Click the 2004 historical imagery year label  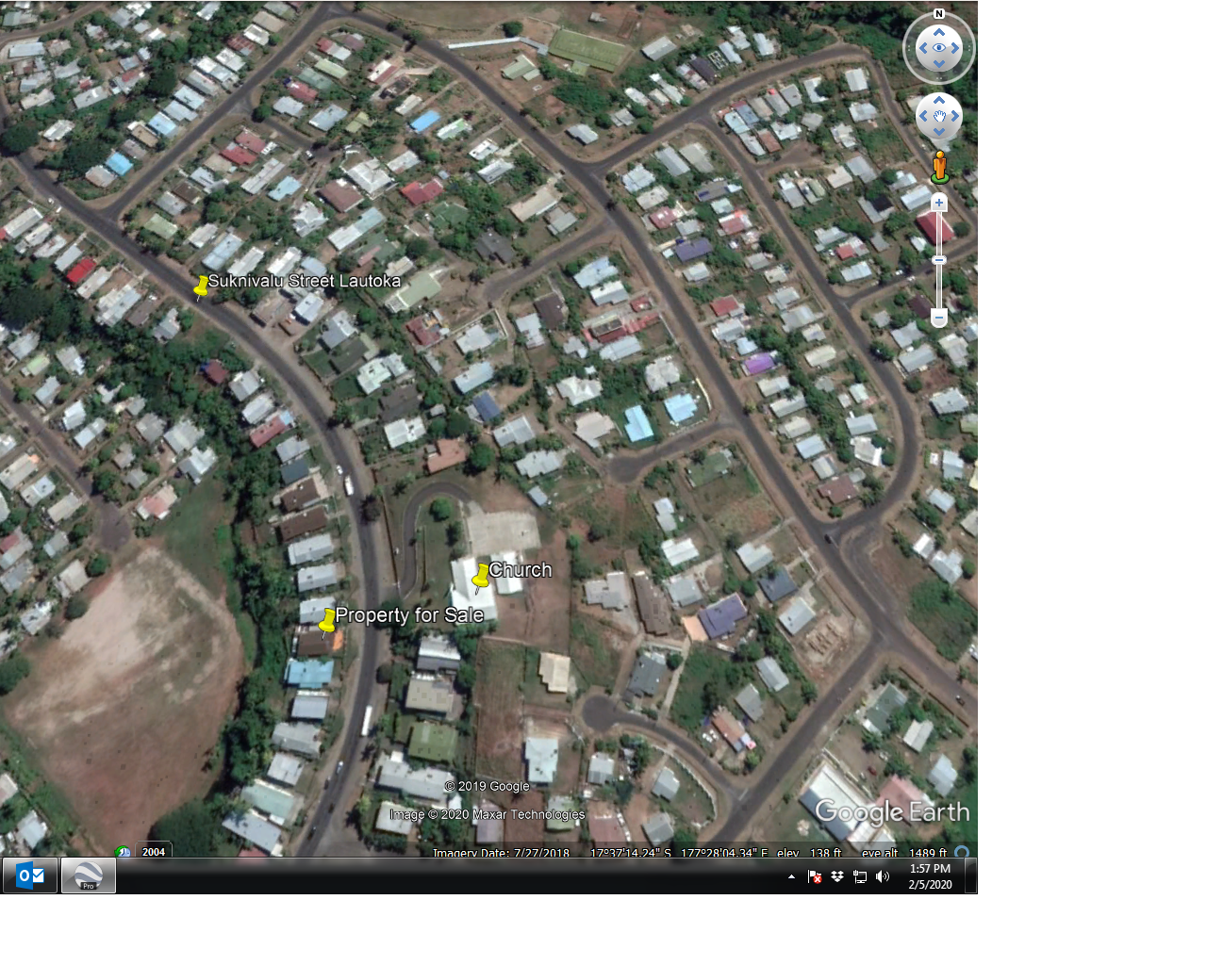click(x=154, y=851)
